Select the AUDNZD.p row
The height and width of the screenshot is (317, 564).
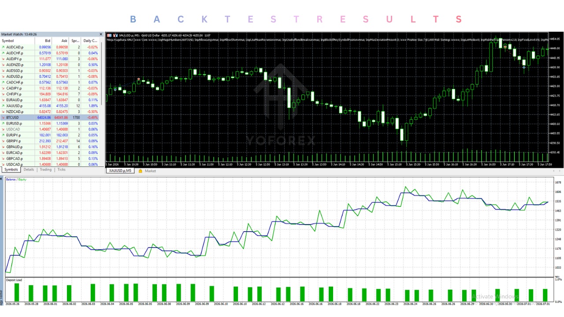coord(50,65)
